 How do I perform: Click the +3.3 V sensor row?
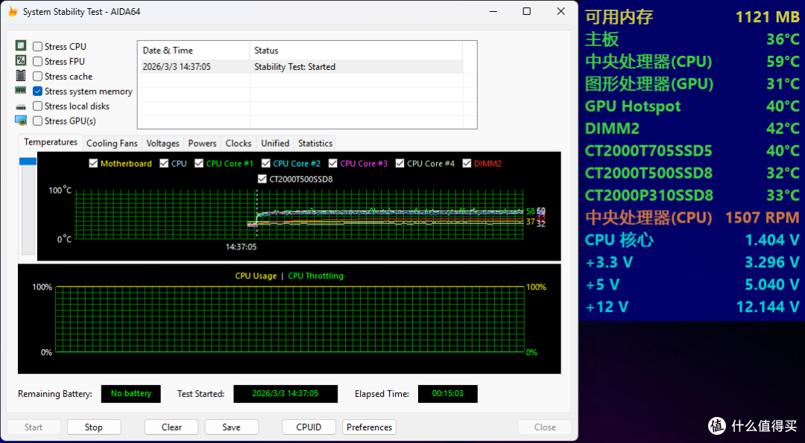click(x=692, y=262)
